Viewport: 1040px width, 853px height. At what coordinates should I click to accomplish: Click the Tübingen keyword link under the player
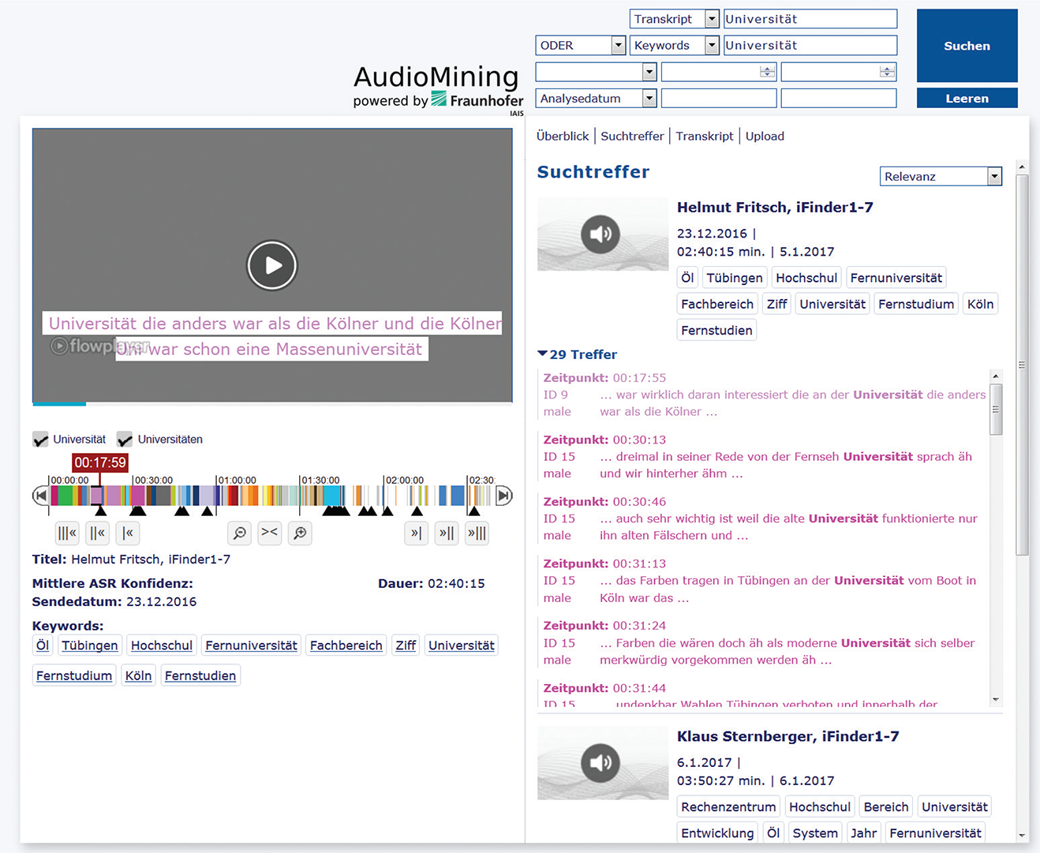click(90, 645)
